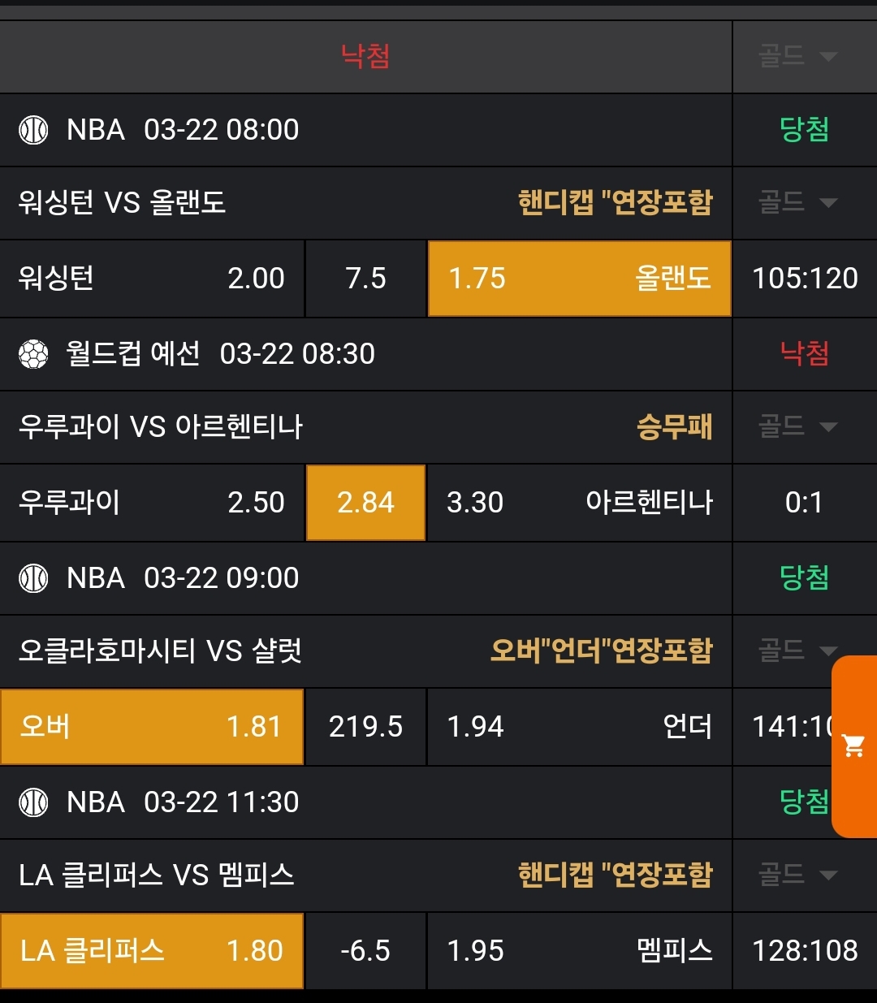Tap the orange shopping cart icon
Viewport: 877px width, 1003px height.
[853, 746]
